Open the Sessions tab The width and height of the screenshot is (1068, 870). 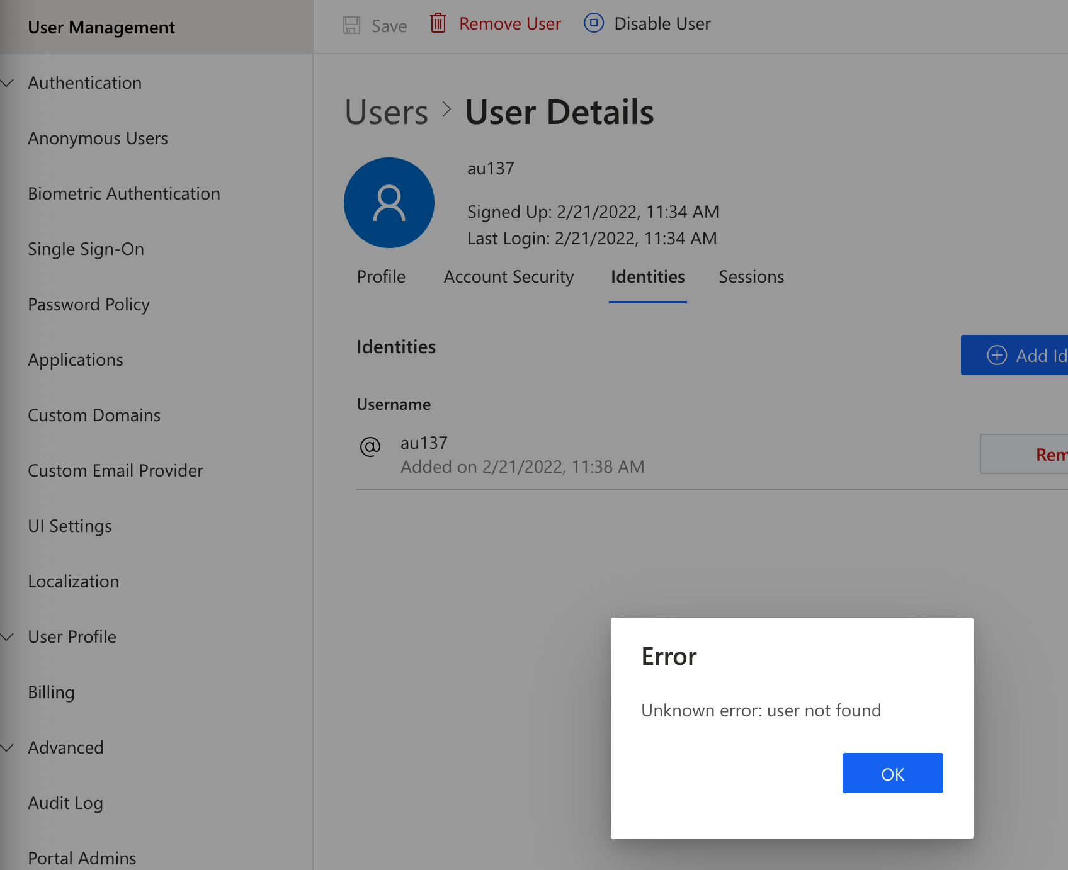coord(752,277)
